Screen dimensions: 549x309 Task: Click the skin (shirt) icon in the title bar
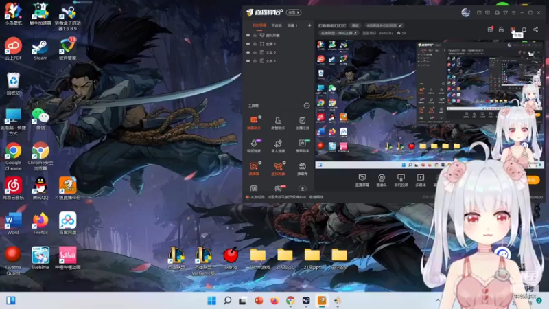[x=505, y=12]
